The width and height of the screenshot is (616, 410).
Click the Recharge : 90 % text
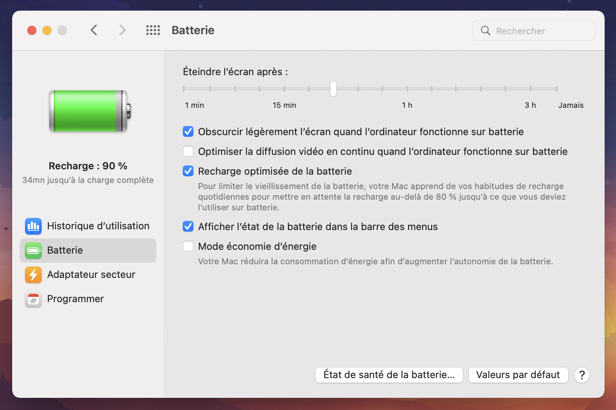[x=88, y=166]
